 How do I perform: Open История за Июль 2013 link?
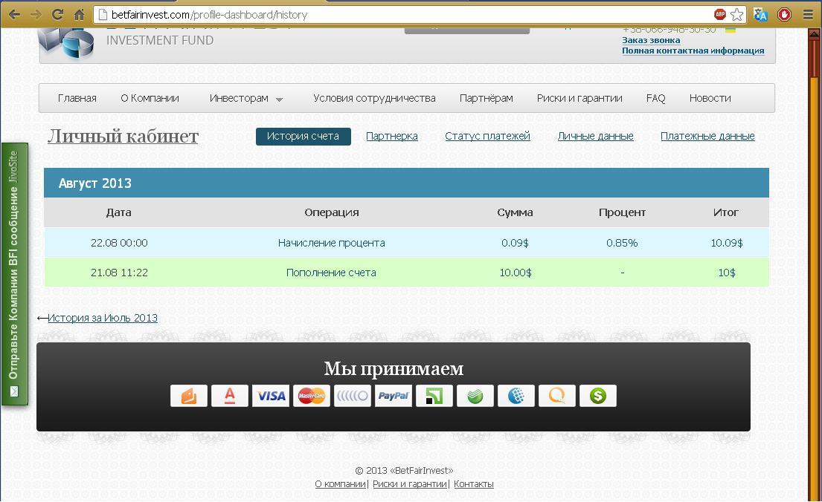tap(103, 318)
